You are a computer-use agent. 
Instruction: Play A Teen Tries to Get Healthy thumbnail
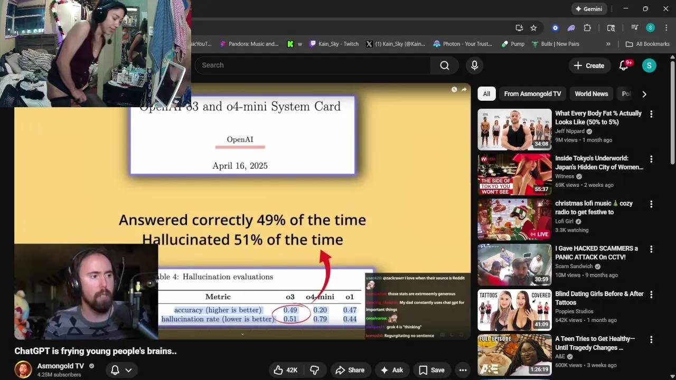coord(514,355)
